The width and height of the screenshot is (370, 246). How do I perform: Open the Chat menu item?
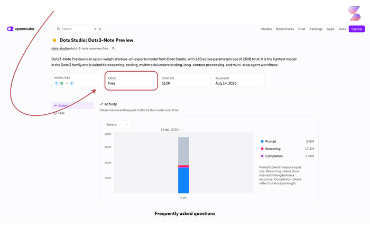pos(302,29)
